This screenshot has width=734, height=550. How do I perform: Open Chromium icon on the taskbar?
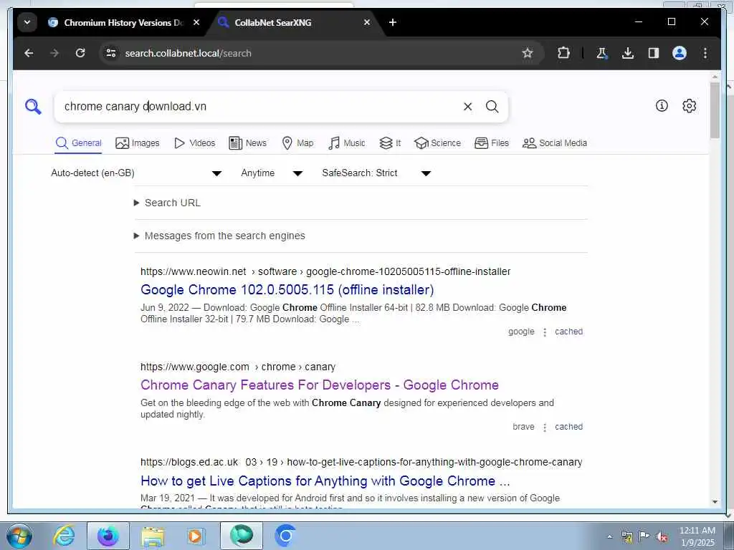pyautogui.click(x=285, y=536)
